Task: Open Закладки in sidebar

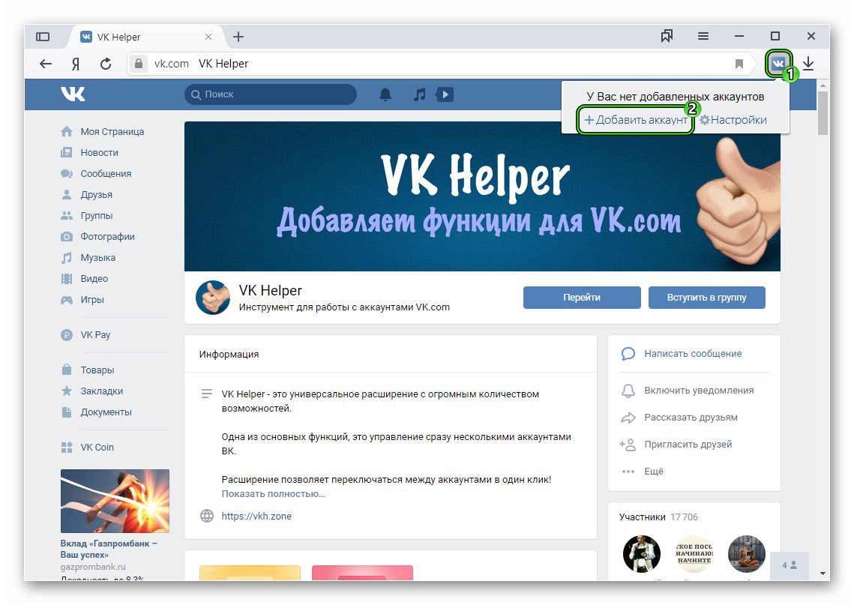Action: pyautogui.click(x=92, y=391)
